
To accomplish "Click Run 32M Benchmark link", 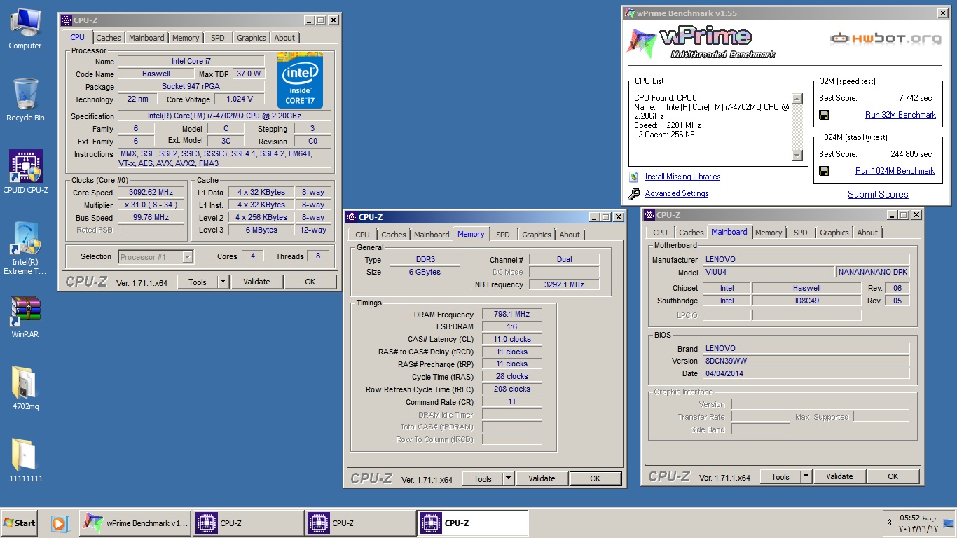I will click(x=900, y=115).
